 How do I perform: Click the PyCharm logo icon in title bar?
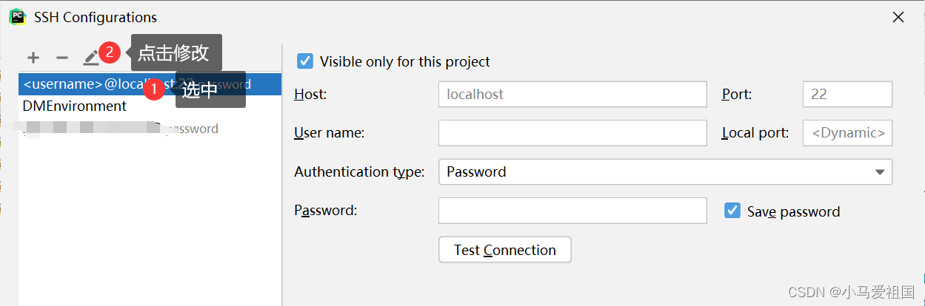tap(17, 16)
